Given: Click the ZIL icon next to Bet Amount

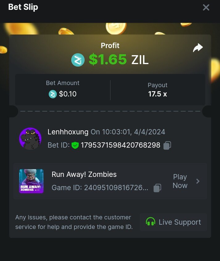Looking at the screenshot, I should 53,94.
